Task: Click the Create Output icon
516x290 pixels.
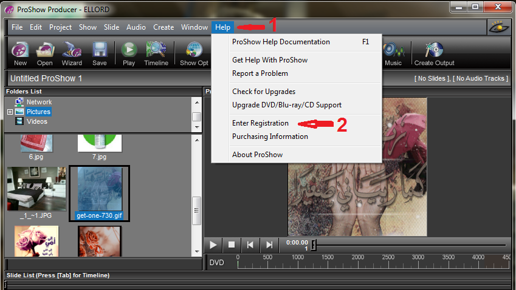Action: click(x=434, y=52)
